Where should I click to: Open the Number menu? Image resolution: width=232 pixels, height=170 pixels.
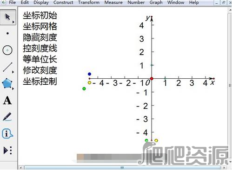point(136,2)
